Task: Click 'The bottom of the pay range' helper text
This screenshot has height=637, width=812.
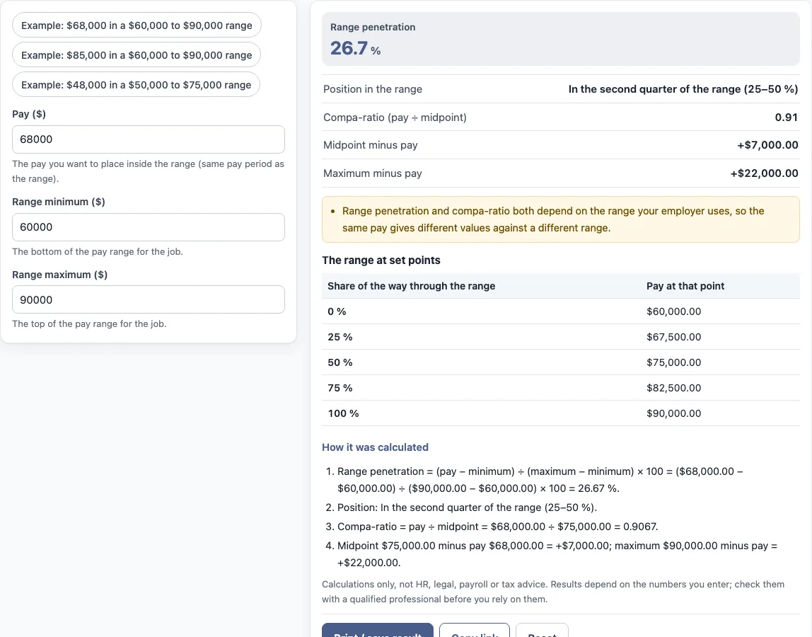Action: pos(98,251)
